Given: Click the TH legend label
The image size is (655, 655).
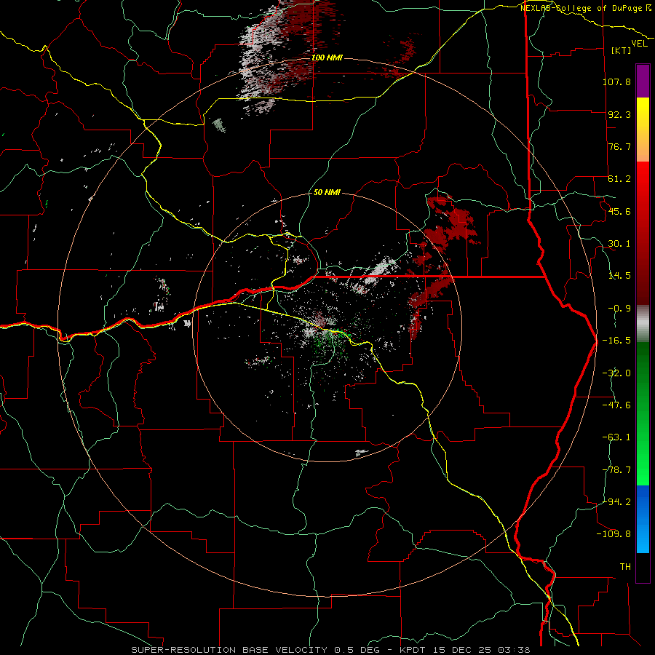Looking at the screenshot, I should tap(625, 567).
